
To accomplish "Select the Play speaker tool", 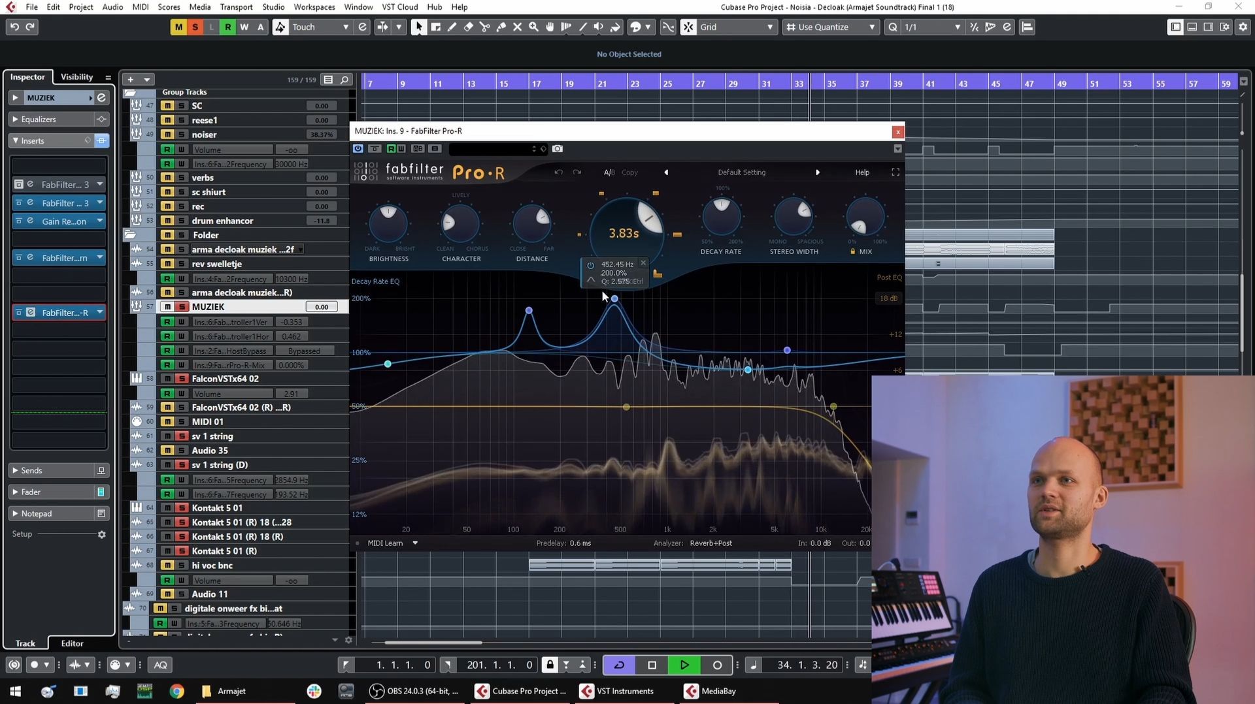I will [599, 27].
